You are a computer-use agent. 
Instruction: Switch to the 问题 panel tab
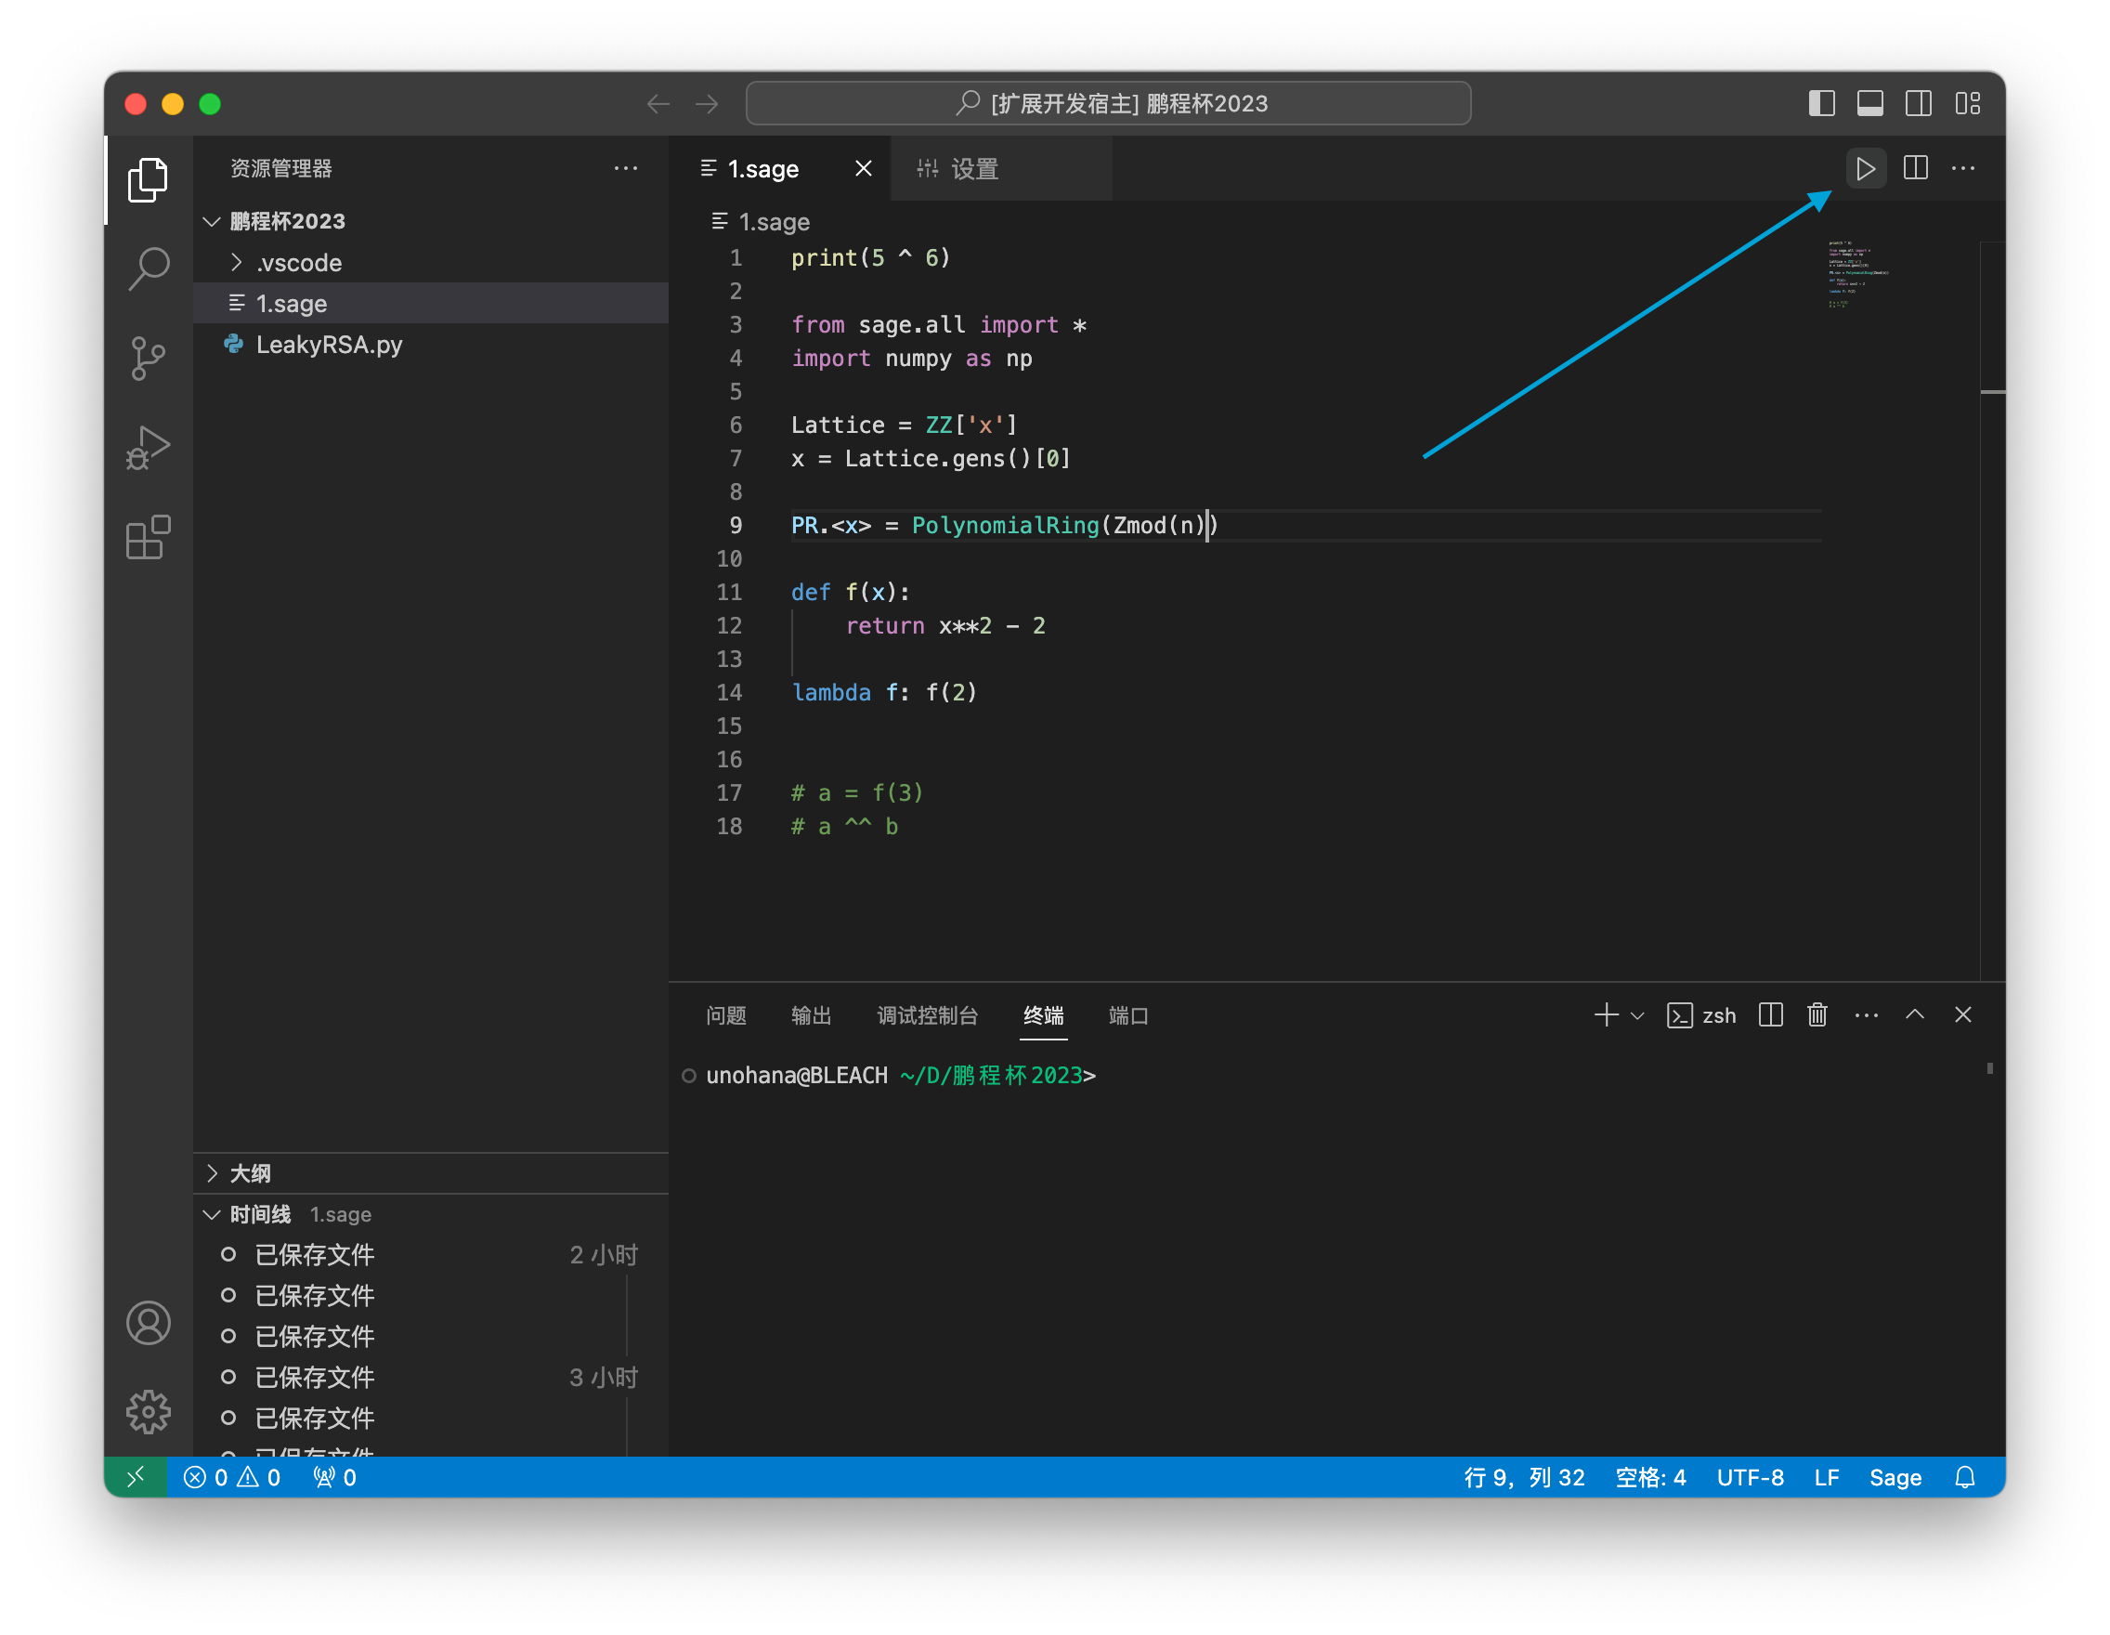pyautogui.click(x=725, y=1015)
